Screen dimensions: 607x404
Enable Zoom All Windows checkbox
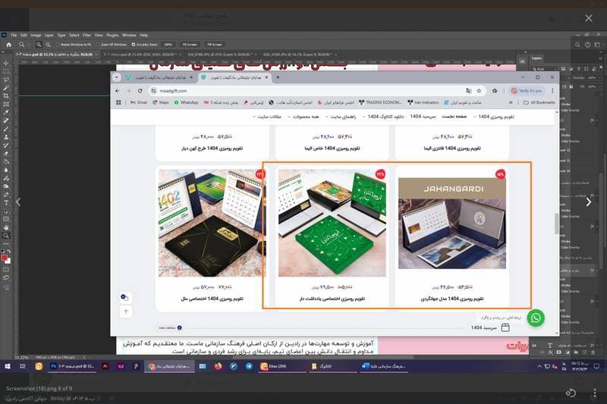[x=98, y=45]
